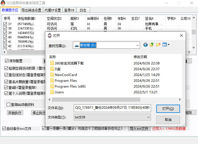Enable the 查询QQ详细资料 checkbox

8,105
